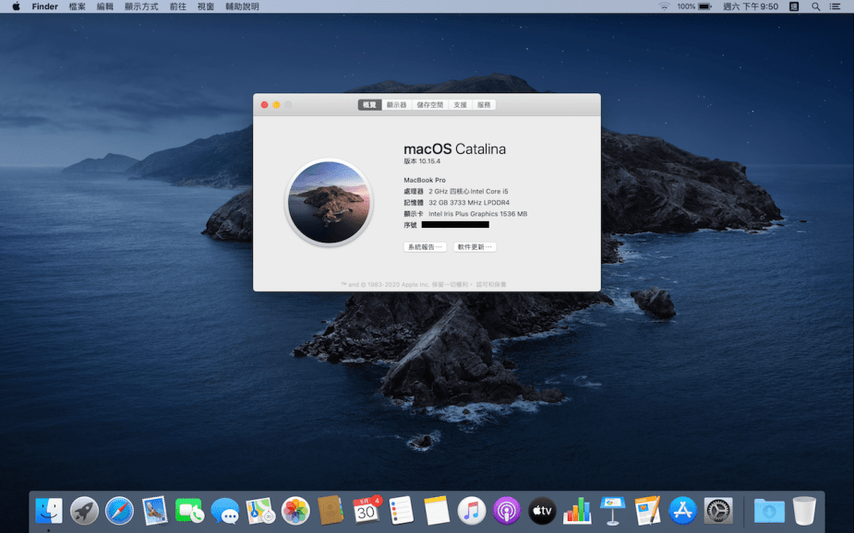Open Safari from the Dock
This screenshot has height=533, width=854.
click(120, 510)
